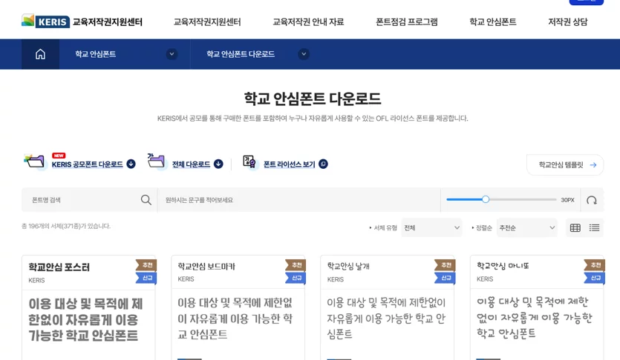Viewport: 620px width, 360px height.
Task: Click the arrow icon in 학교안심 템플릿 button
Action: click(x=593, y=165)
